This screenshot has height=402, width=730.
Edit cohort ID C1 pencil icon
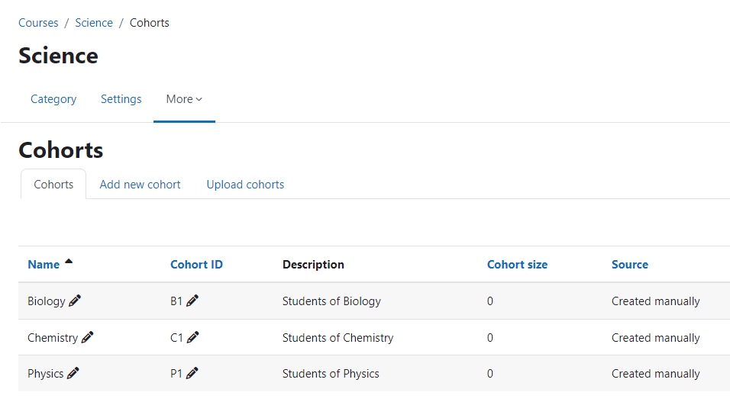point(192,337)
